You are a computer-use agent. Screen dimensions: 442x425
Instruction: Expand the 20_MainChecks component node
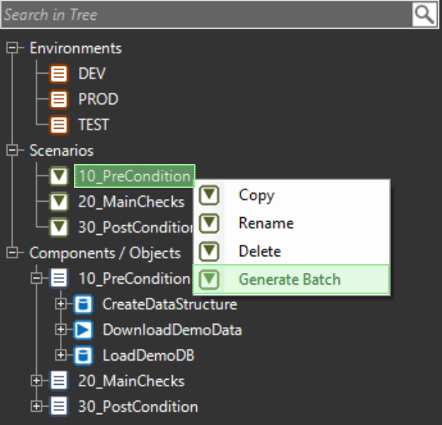coord(37,381)
